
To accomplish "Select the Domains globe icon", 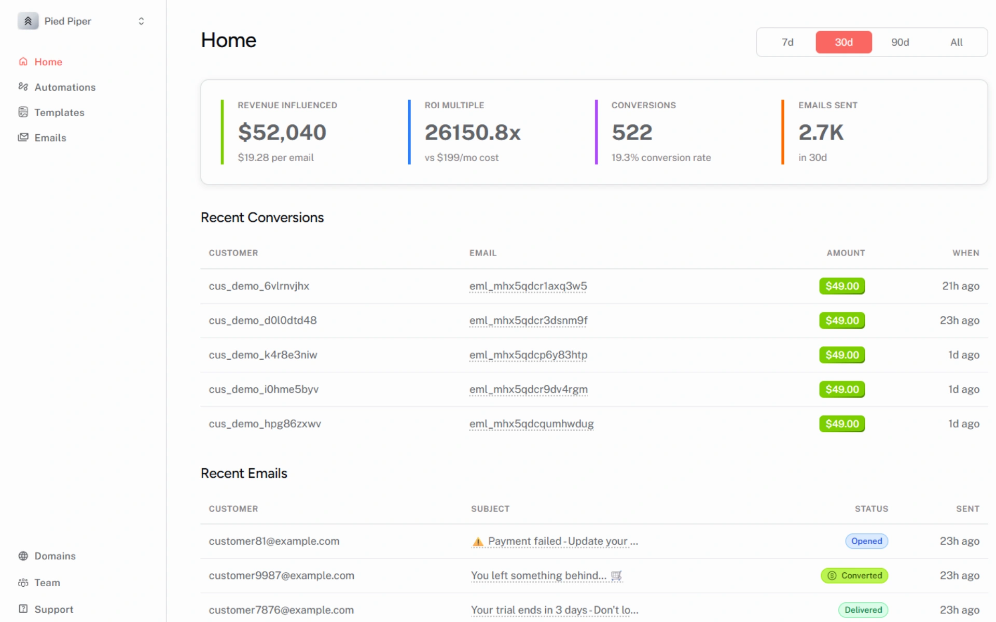I will 23,556.
